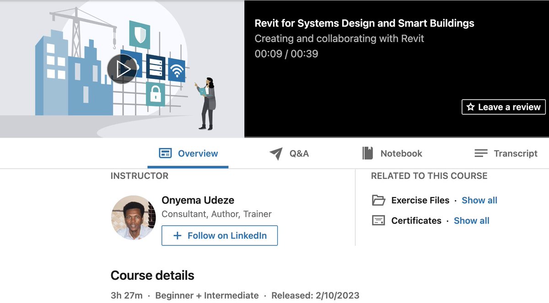Open Onyema Udeze's profile photo
The width and height of the screenshot is (549, 303).
pos(134,218)
